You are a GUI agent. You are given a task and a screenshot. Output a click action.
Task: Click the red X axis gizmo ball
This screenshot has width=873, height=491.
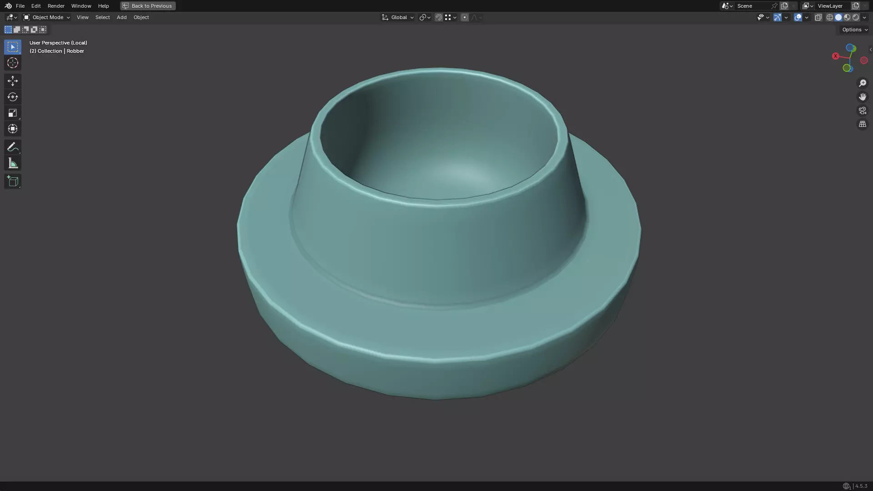coord(835,56)
